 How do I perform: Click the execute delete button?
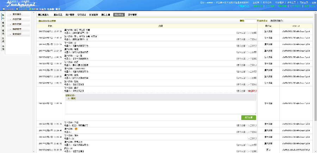click(278, 21)
